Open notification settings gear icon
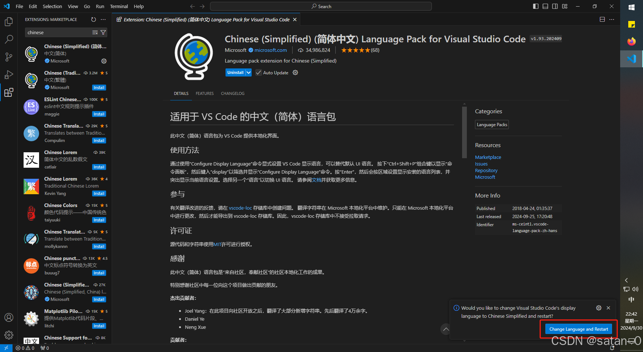Viewport: 643px width, 352px height. [x=599, y=308]
